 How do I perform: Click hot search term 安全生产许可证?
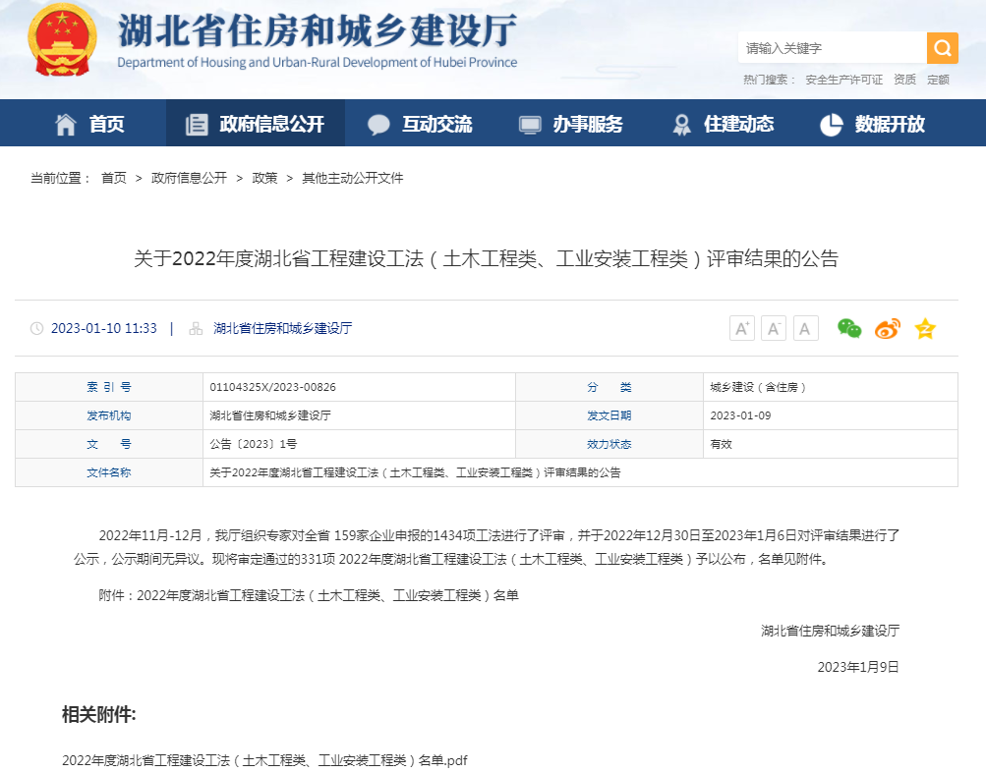[843, 80]
